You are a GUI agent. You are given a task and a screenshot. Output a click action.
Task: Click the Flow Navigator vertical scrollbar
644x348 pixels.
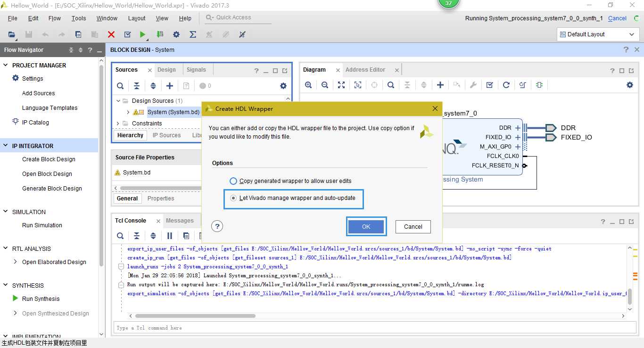(x=101, y=165)
